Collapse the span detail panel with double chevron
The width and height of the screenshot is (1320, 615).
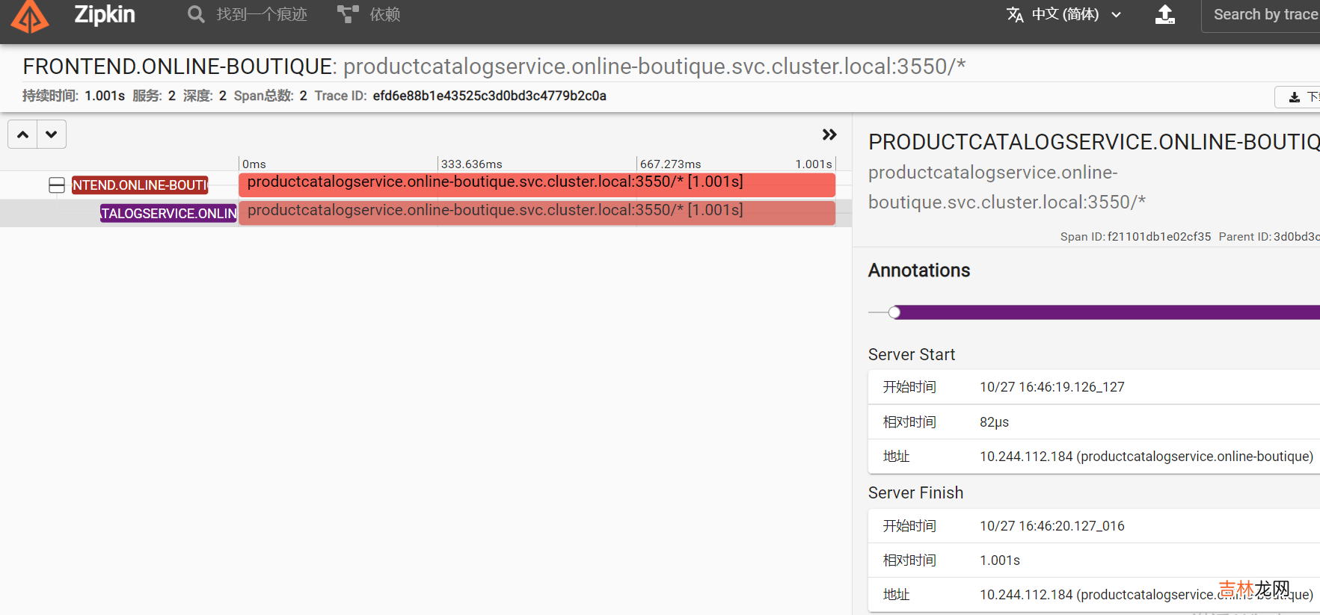pyautogui.click(x=829, y=135)
